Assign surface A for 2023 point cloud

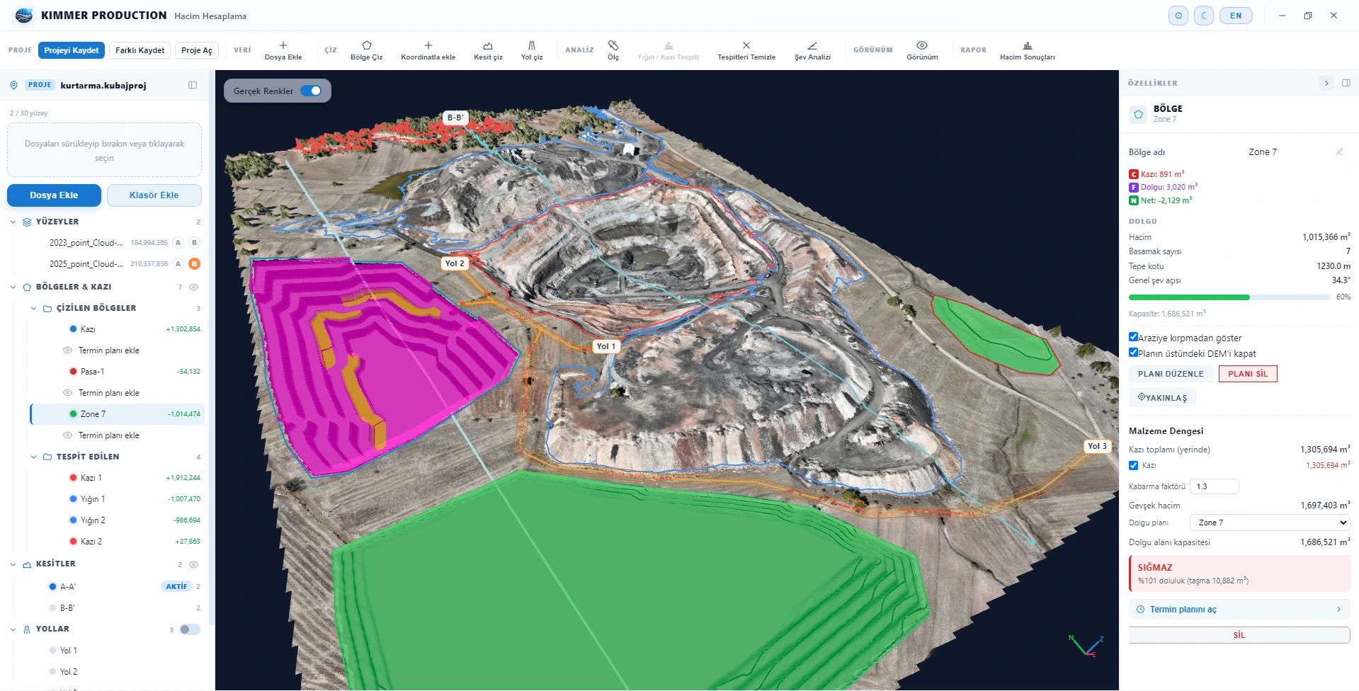[x=178, y=243]
